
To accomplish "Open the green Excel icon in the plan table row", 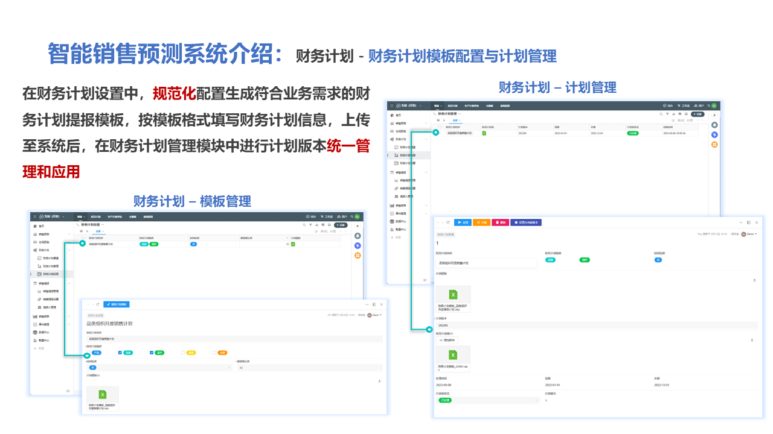I will (484, 133).
